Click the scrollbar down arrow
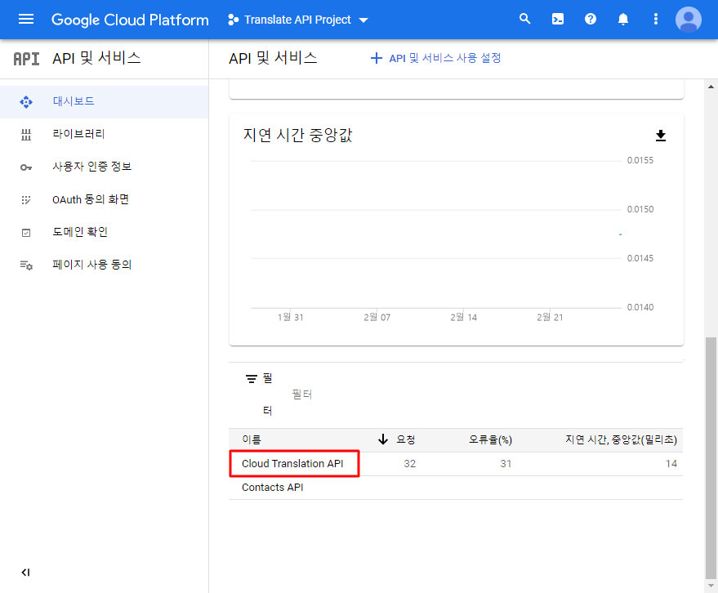Screen dimensions: 718x593 point(711,586)
